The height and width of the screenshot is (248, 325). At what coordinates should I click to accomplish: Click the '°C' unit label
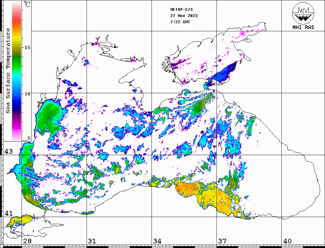27,4
